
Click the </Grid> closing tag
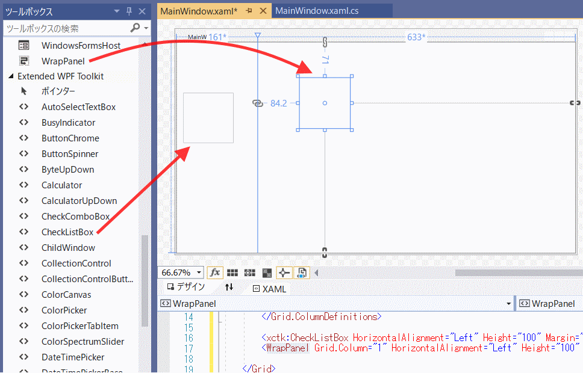[258, 368]
